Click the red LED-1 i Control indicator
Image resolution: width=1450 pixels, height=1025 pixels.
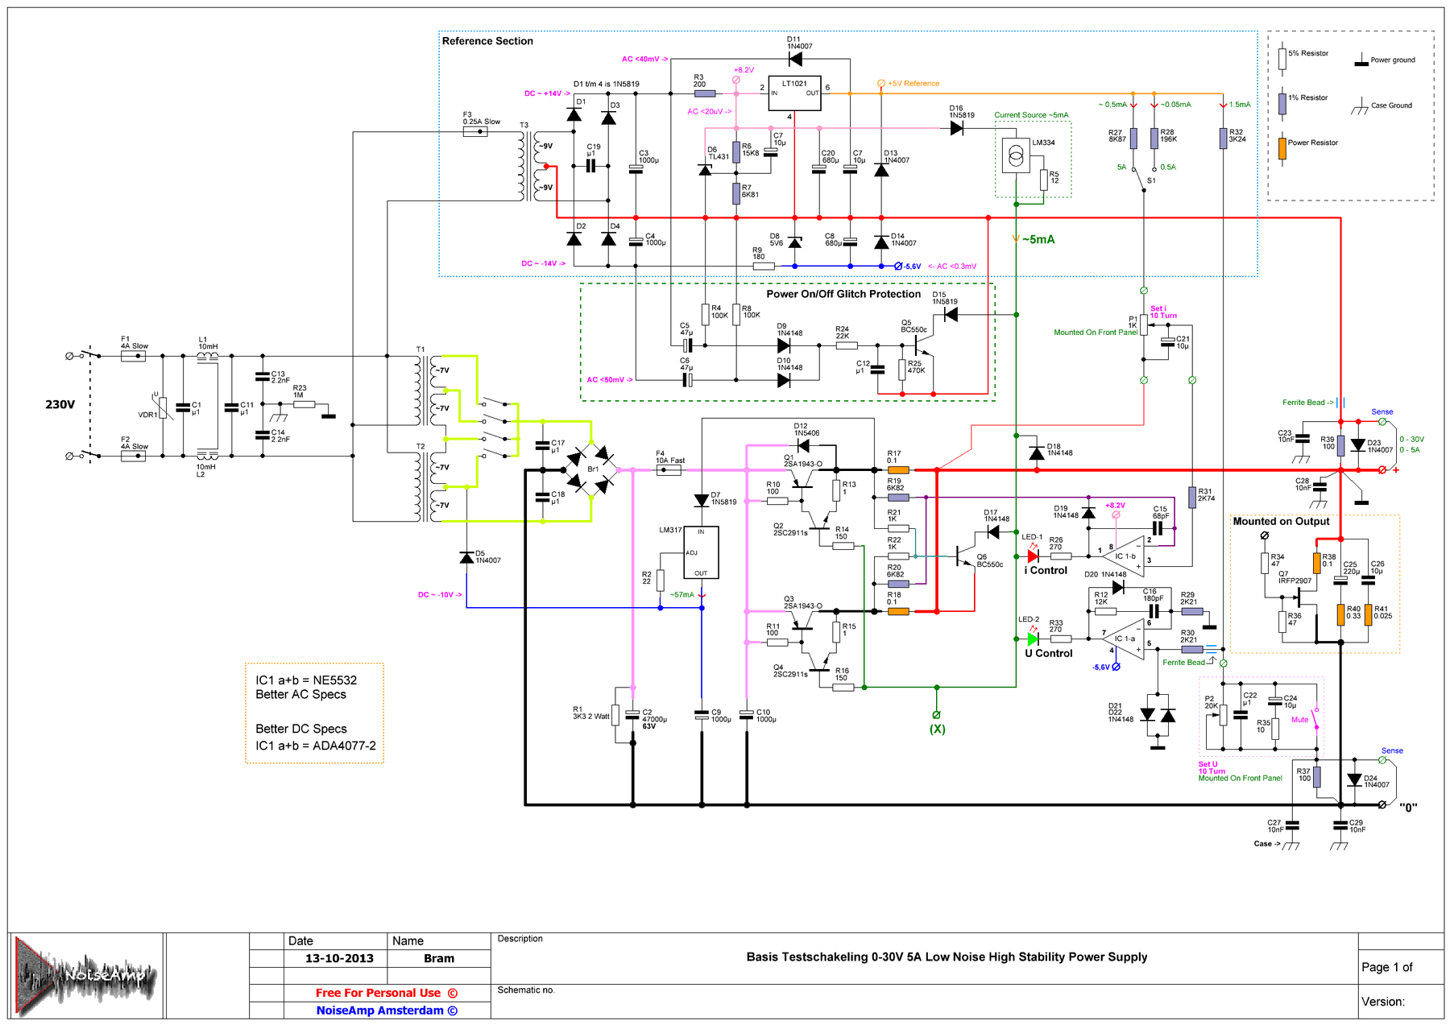pos(1033,556)
